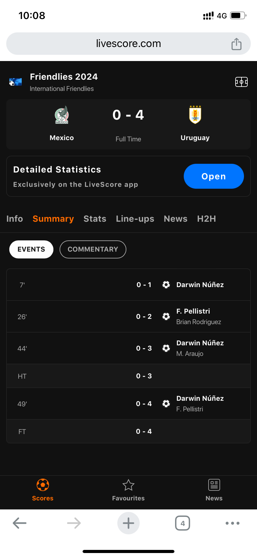Open Favourites star in bottom navigation
257x558 pixels.
tap(128, 490)
